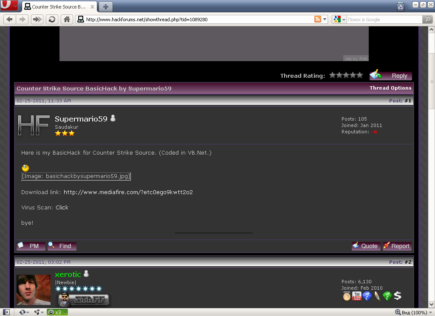Open Supermario59's reputation value -6
The image size is (435, 316).
pos(374,132)
